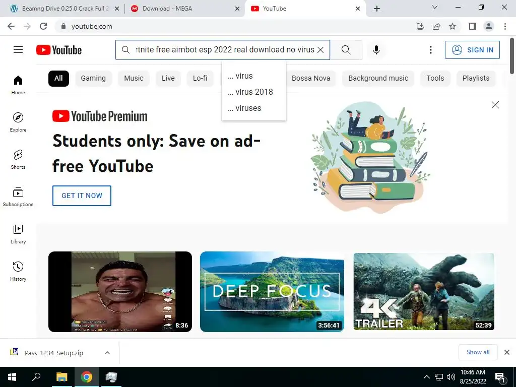Click the SIGN IN button
516x387 pixels.
coord(472,50)
